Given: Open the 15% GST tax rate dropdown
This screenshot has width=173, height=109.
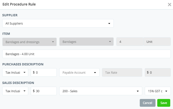Looking at the screenshot, I should (157, 91).
